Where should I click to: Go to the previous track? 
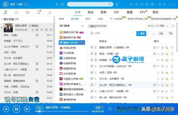pyautogui.click(x=6, y=109)
